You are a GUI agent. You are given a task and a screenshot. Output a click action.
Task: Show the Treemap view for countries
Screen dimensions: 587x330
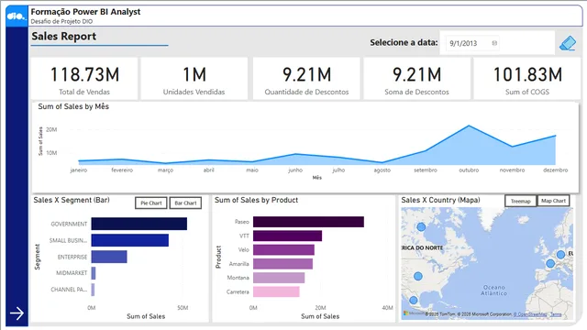(x=520, y=201)
